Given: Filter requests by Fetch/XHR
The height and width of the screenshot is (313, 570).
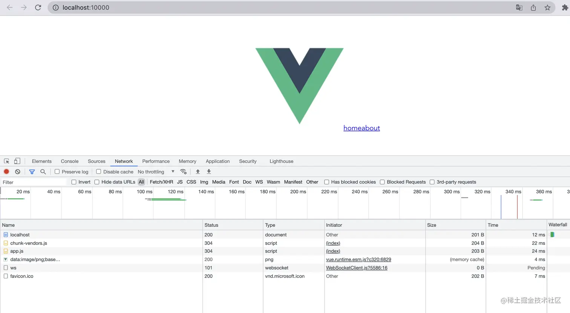Looking at the screenshot, I should point(161,182).
